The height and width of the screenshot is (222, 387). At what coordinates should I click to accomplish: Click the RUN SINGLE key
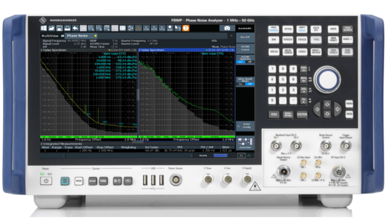[x=333, y=52]
